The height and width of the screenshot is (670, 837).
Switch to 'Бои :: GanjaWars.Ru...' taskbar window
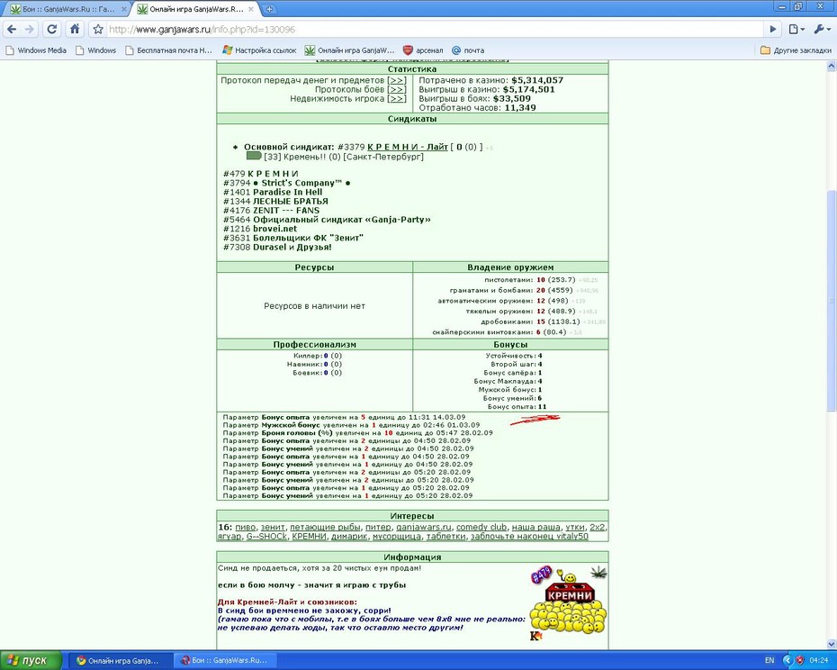(227, 660)
